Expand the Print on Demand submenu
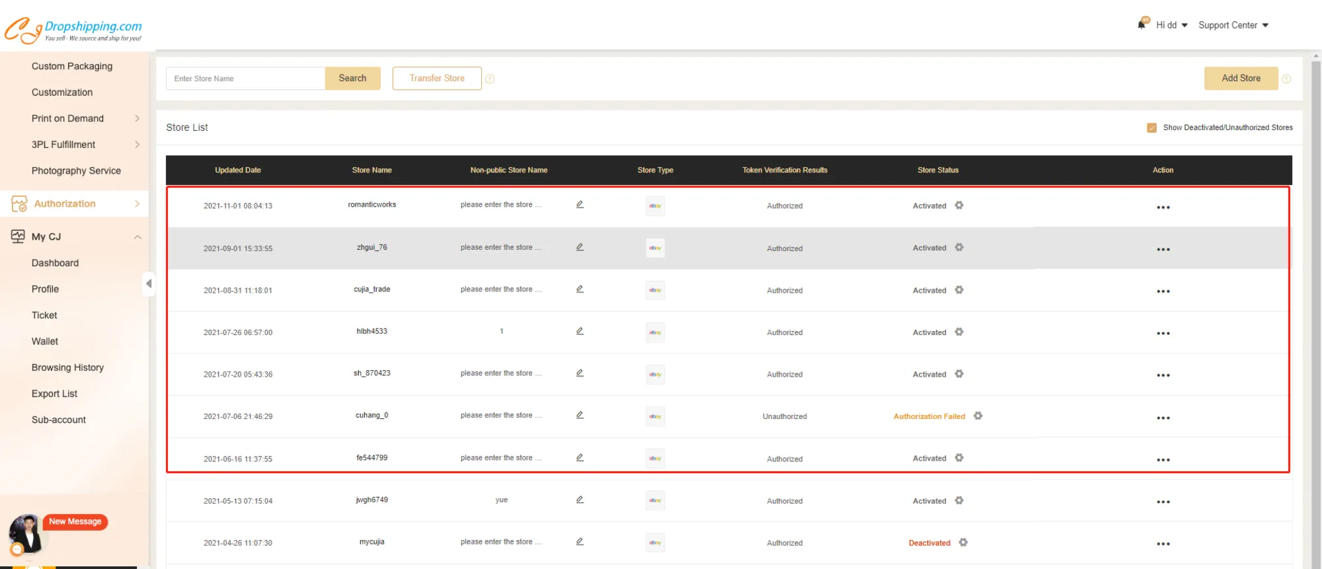The width and height of the screenshot is (1322, 569). coord(137,118)
